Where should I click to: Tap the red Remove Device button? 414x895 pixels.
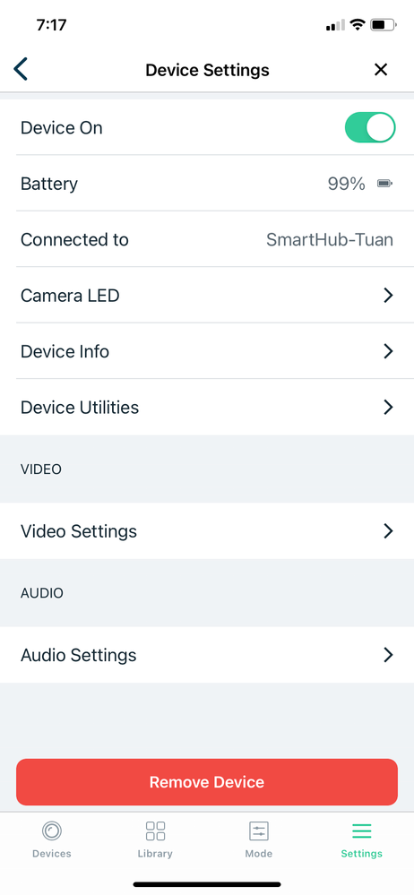click(207, 782)
